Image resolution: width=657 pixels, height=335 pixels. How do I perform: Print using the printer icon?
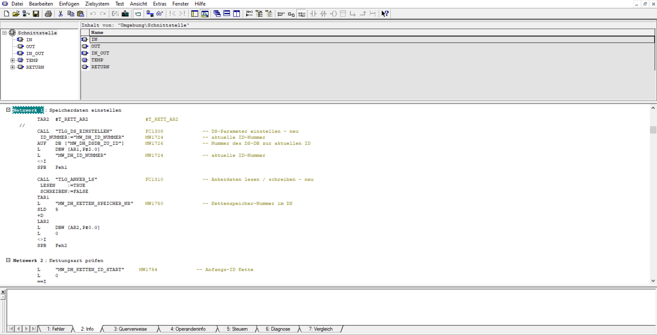click(x=48, y=14)
